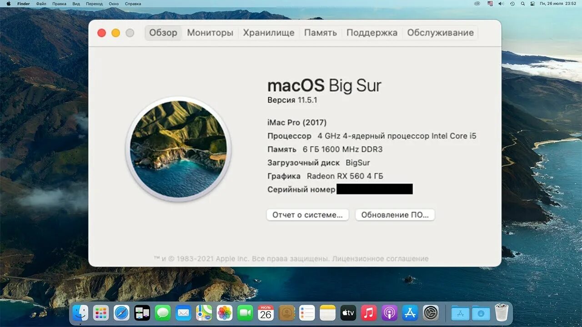The image size is (582, 327).
Task: Click the Обновление ПО button
Action: (395, 215)
